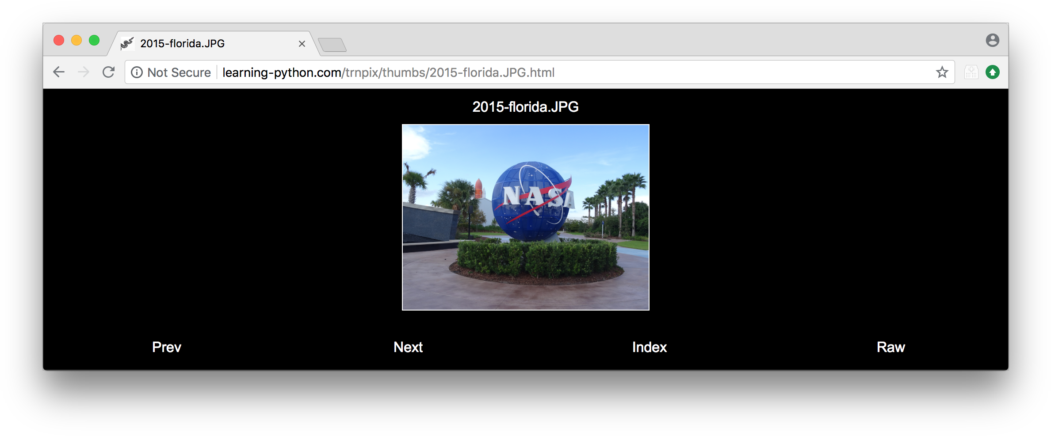
Task: Close the window with the red button
Action: click(59, 40)
